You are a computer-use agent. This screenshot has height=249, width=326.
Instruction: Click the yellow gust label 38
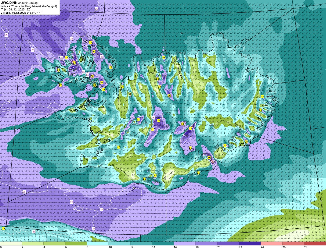(74, 63)
